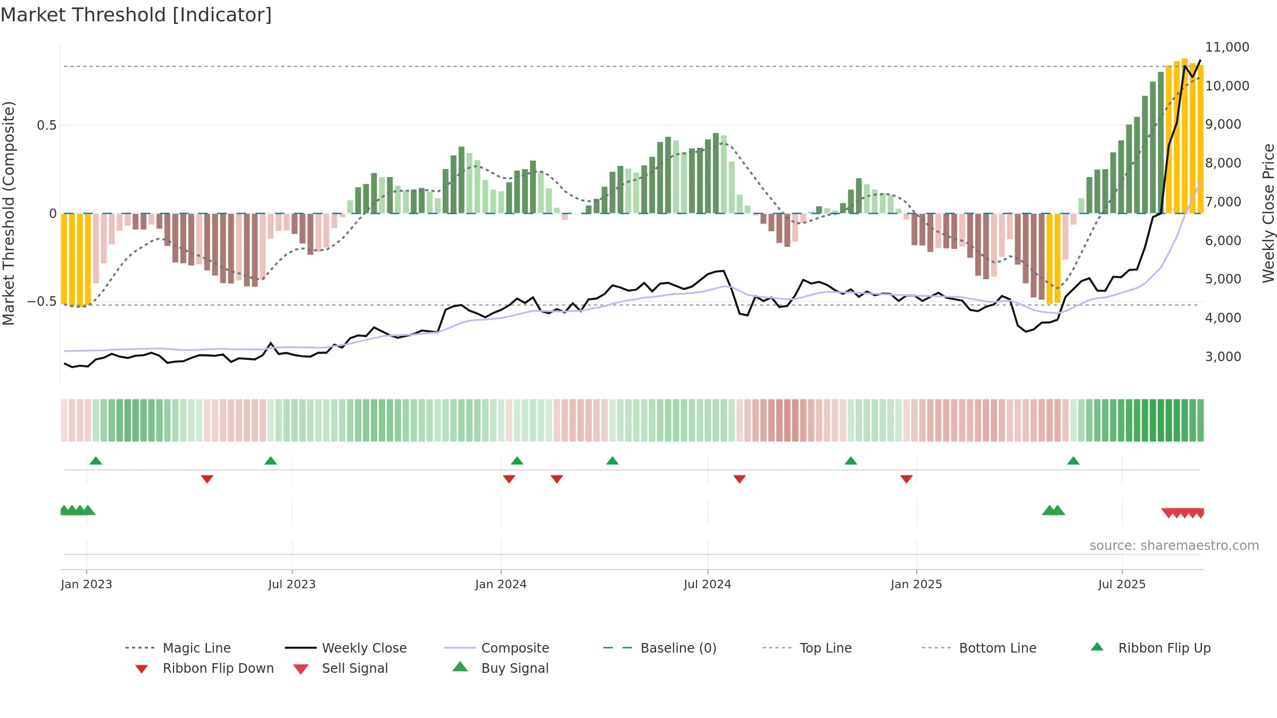Click Jul 2023 x-axis label
This screenshot has width=1277, height=718.
(292, 585)
